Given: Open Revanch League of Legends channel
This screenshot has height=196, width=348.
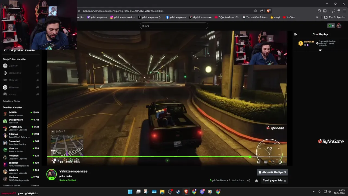Looking at the screenshot, I should pyautogui.click(x=21, y=157).
